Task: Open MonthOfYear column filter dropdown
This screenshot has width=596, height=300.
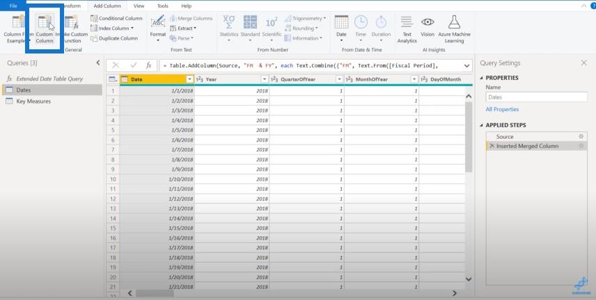Action: (x=414, y=79)
